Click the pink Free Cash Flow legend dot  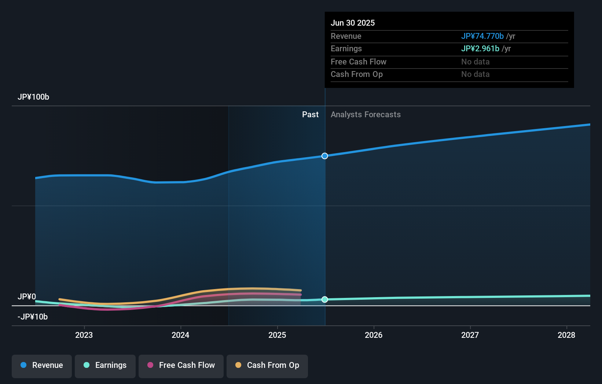pyautogui.click(x=150, y=365)
